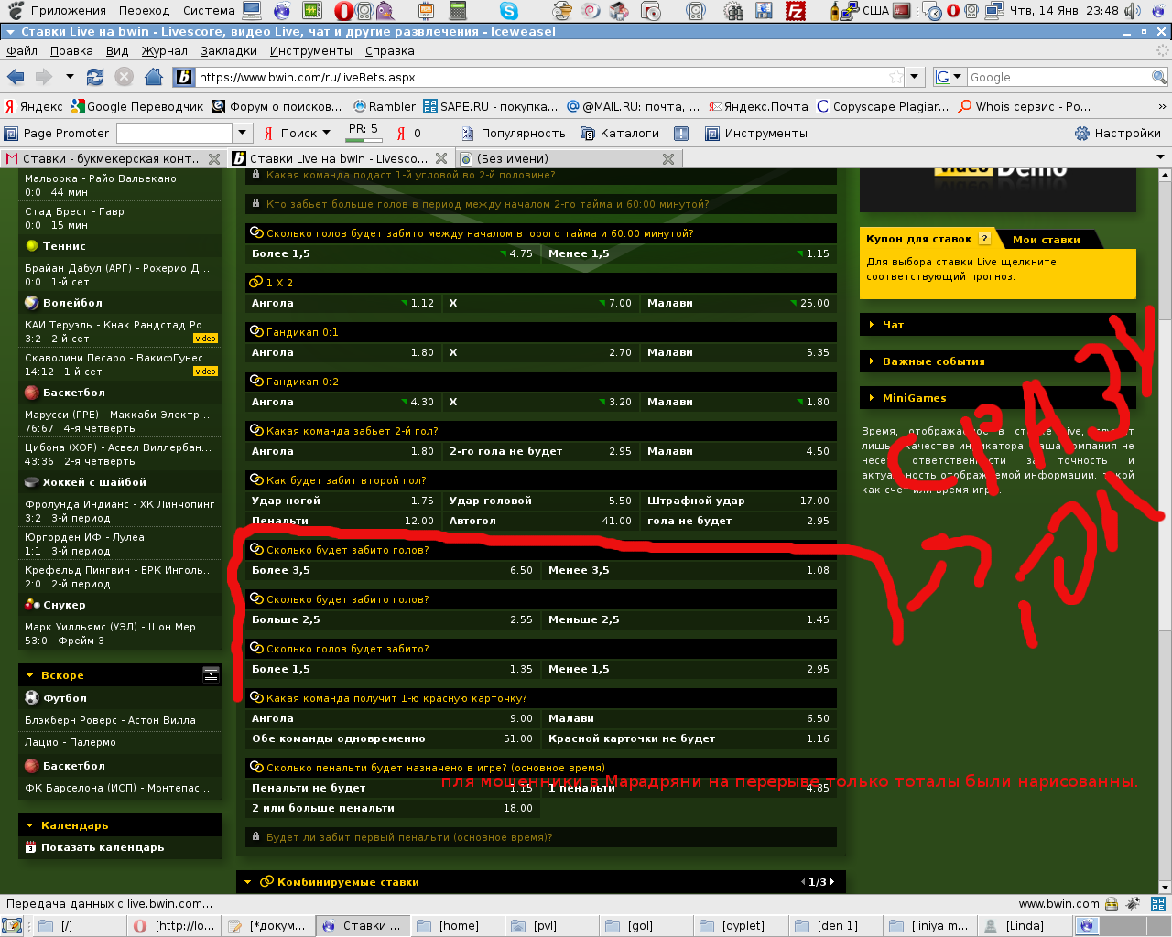This screenshot has width=1172, height=937.
Task: Expand the Важные события panel
Action: (997, 361)
